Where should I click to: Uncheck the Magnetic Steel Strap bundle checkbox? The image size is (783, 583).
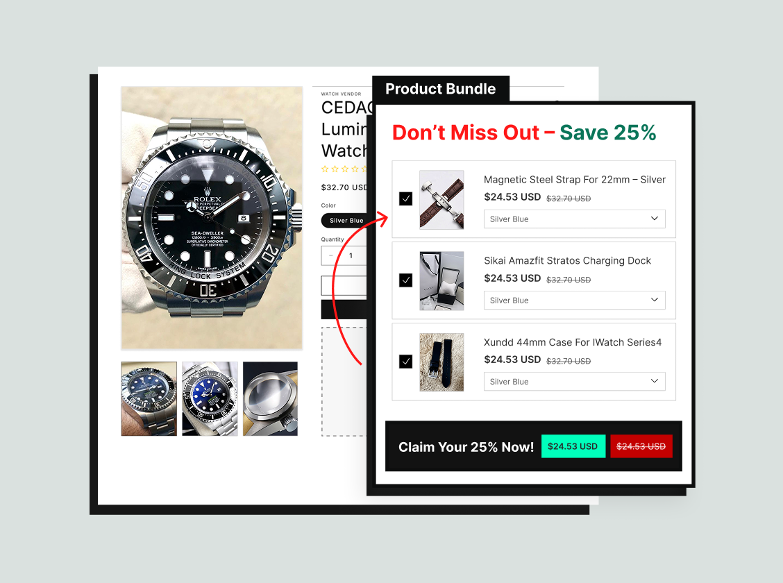(405, 198)
